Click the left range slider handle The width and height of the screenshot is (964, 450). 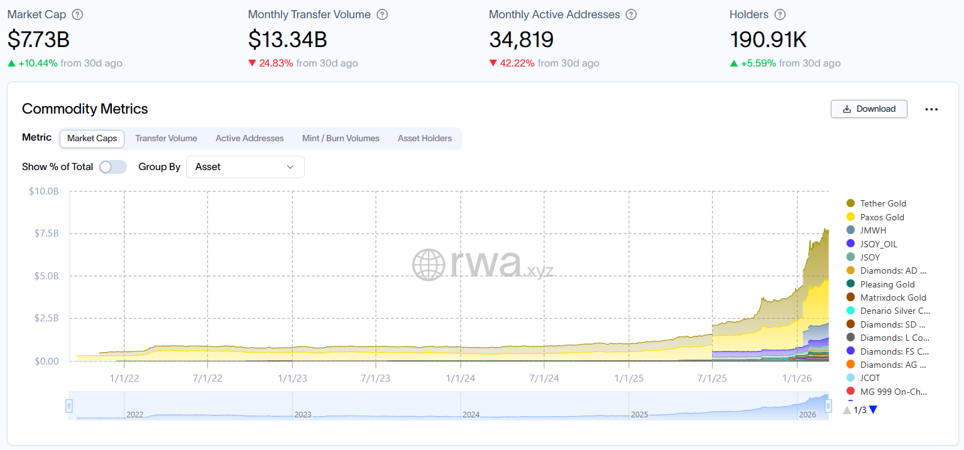(69, 406)
